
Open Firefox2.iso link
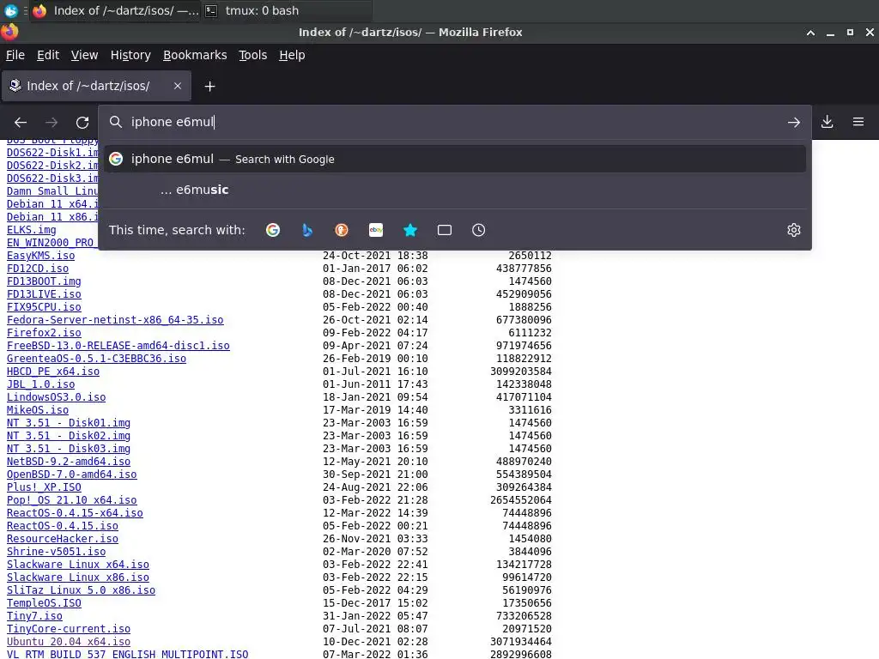(44, 333)
